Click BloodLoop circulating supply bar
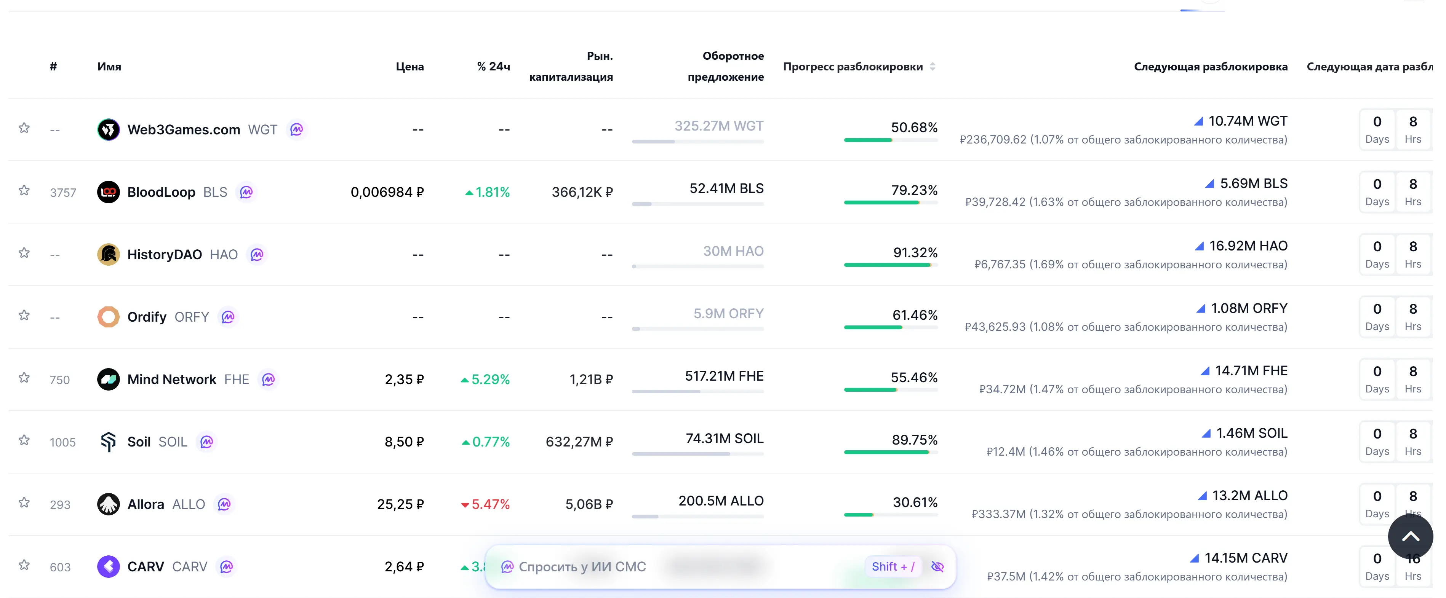 pos(698,204)
